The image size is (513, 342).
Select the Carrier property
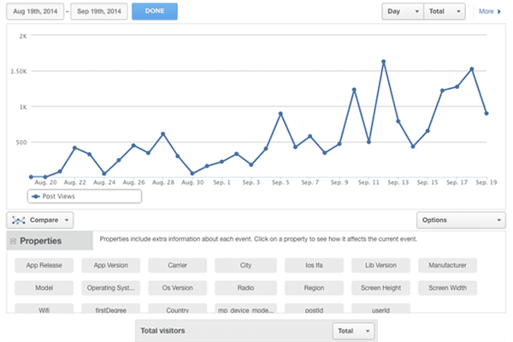pyautogui.click(x=179, y=266)
